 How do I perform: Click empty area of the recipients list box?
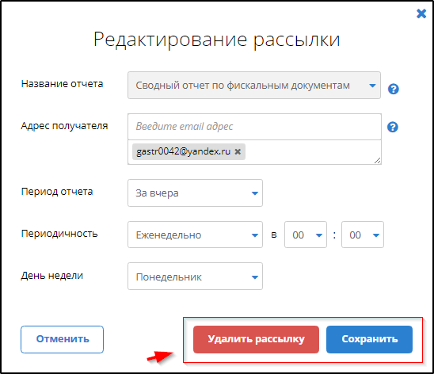point(310,152)
